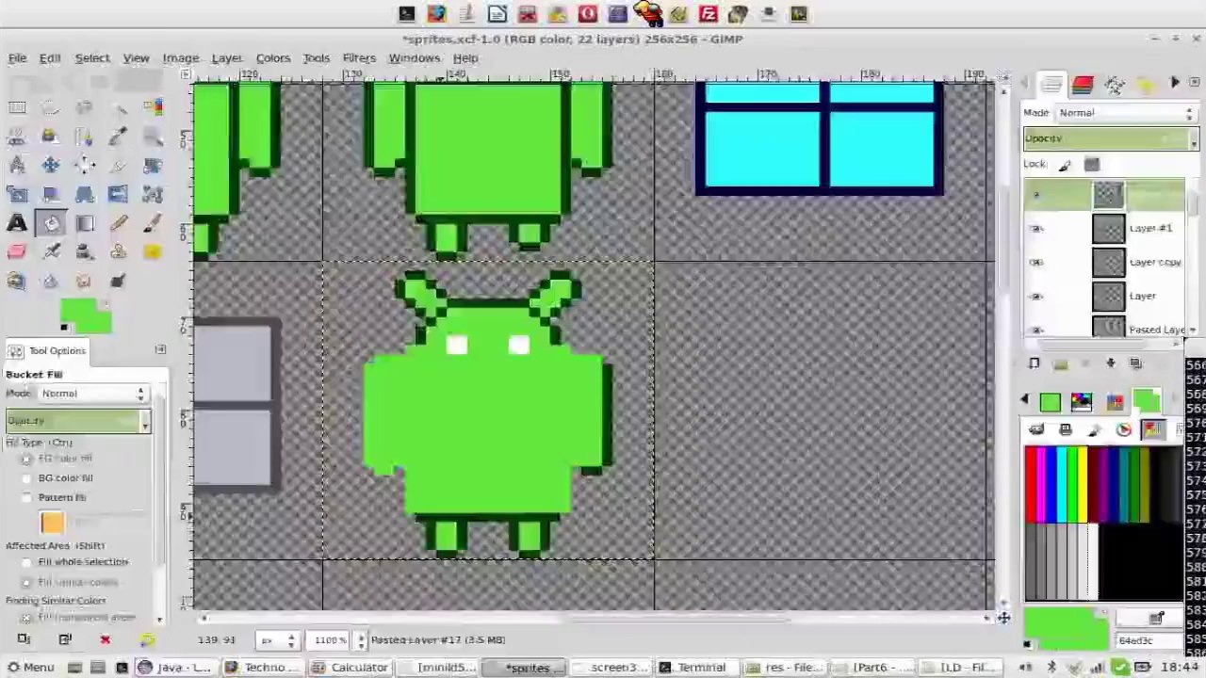This screenshot has width=1206, height=678.
Task: Toggle the eye icon for the row named Layer
Action: pos(1036,297)
